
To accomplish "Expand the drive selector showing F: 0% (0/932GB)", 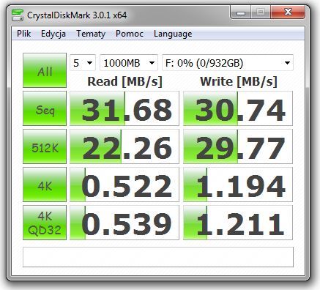I will tap(228, 63).
